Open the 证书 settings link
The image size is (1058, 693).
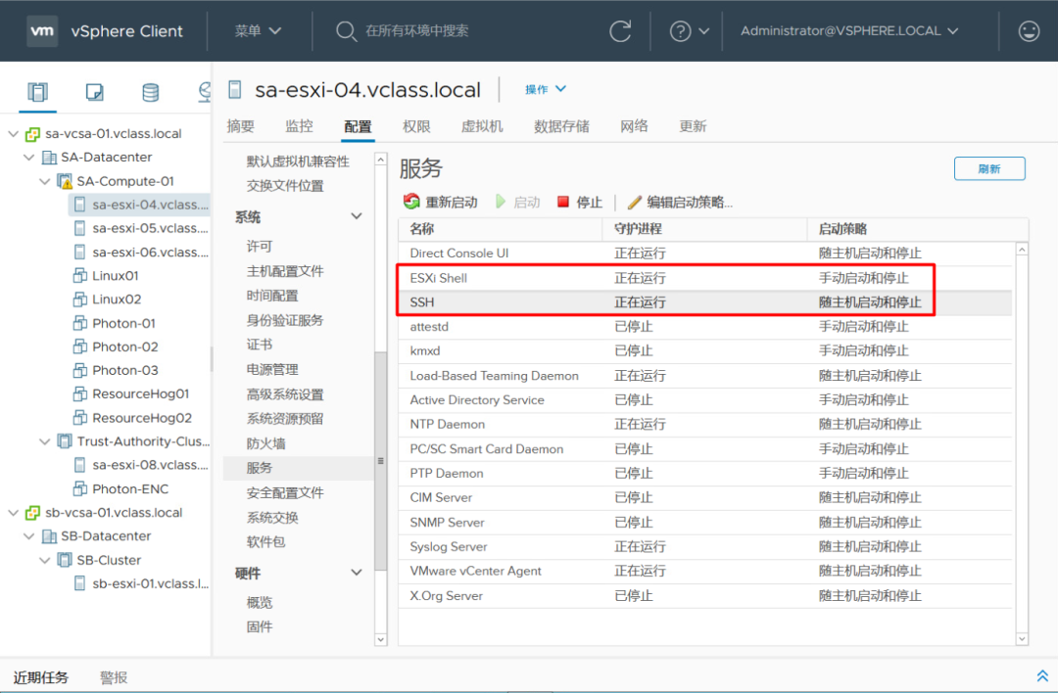[x=259, y=345]
